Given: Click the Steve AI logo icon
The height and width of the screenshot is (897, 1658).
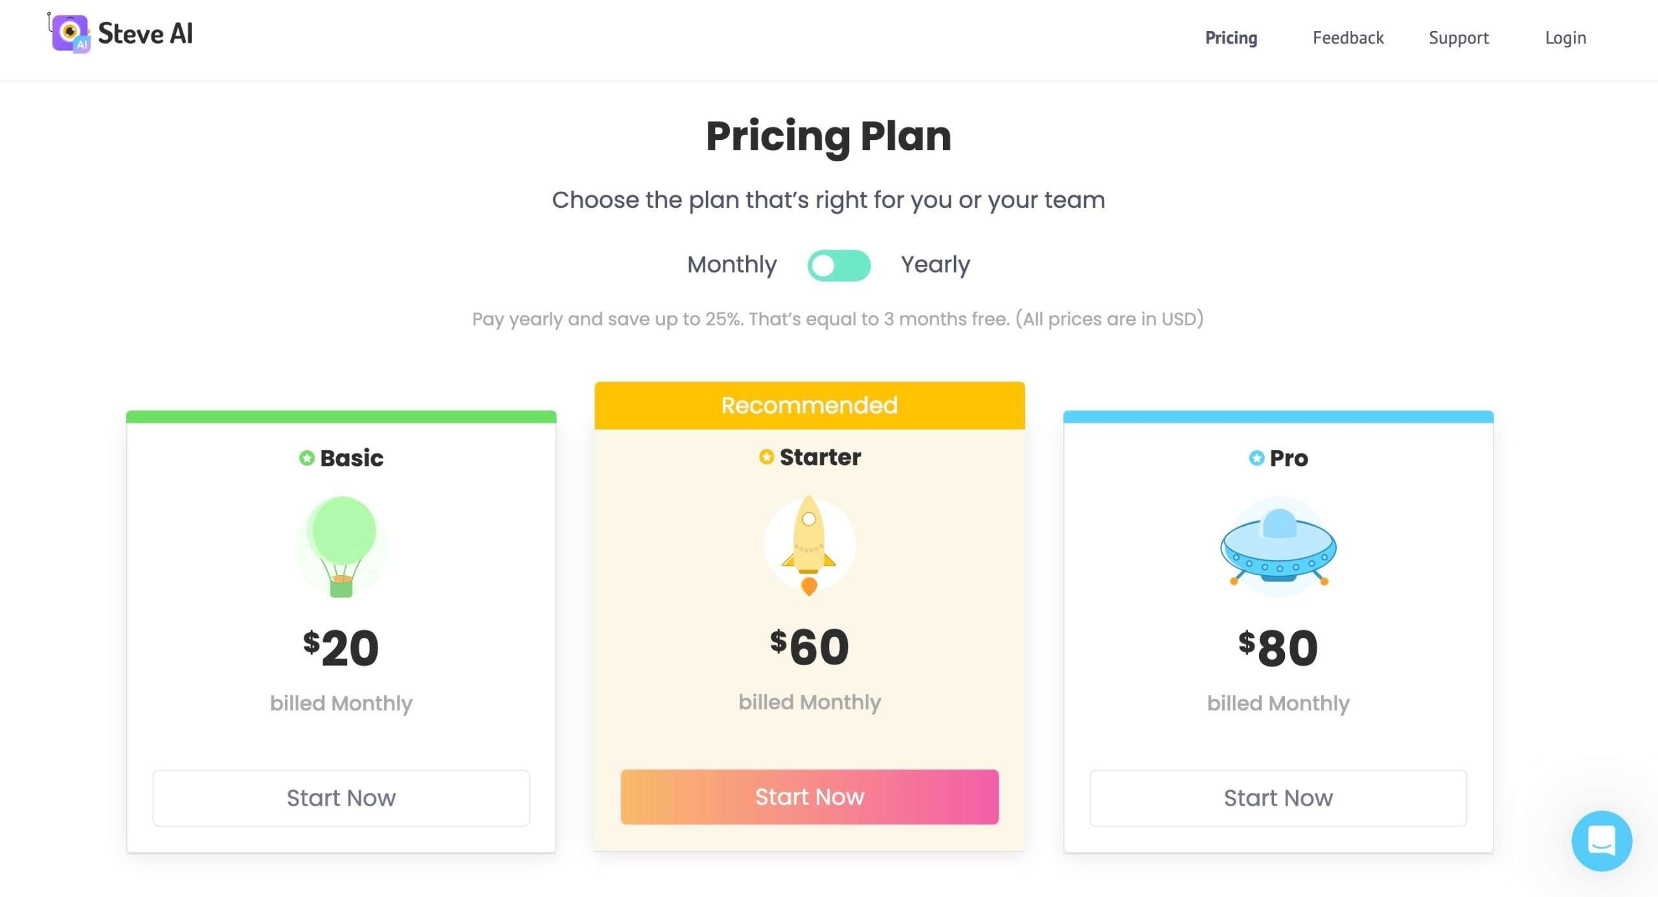Looking at the screenshot, I should (70, 33).
